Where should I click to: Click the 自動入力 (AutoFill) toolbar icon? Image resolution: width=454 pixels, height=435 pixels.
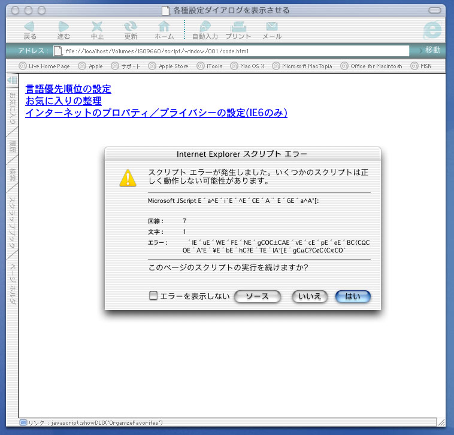click(205, 30)
